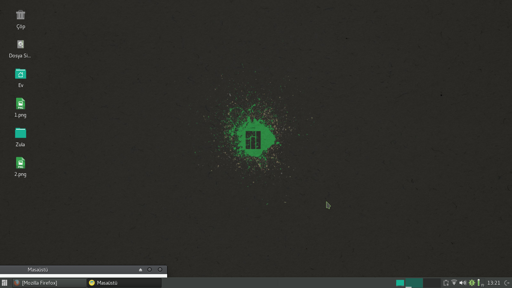
Task: Select the 1.png file icon
Action: click(x=21, y=103)
